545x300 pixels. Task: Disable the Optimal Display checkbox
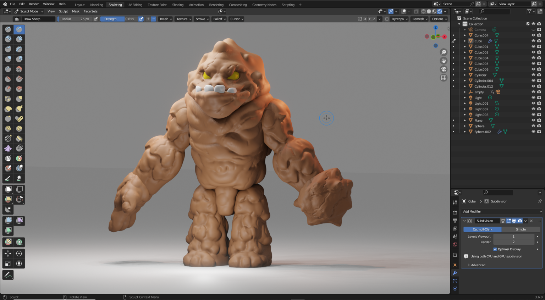click(x=495, y=249)
